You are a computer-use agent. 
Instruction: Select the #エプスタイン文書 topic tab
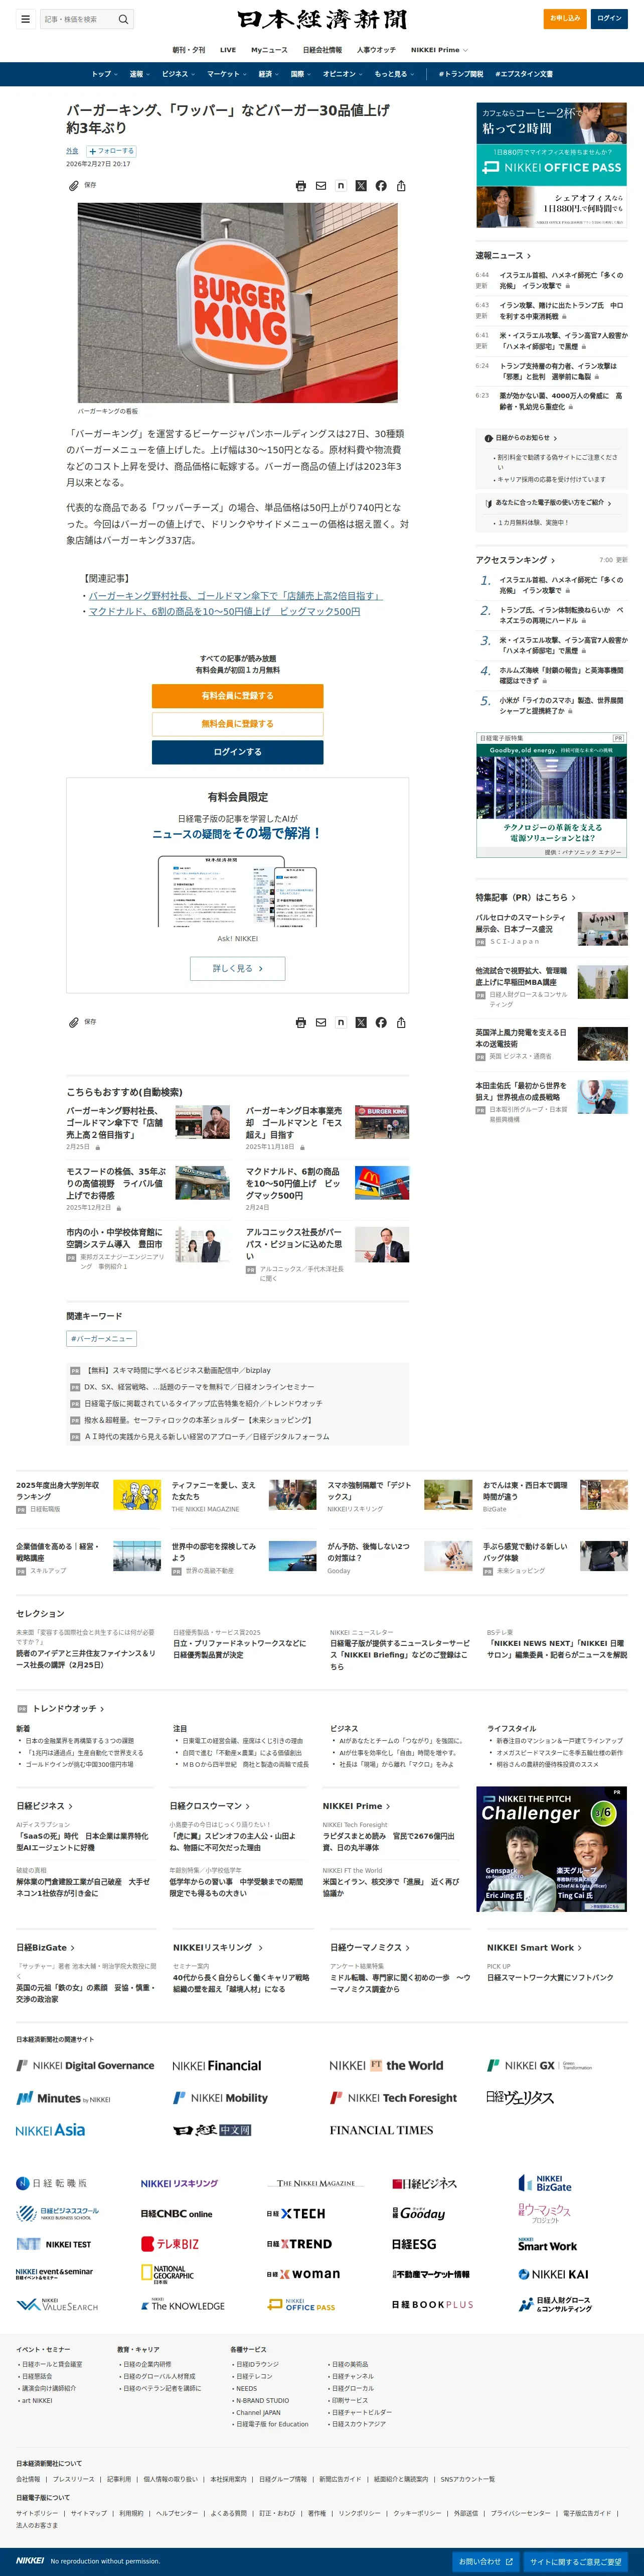[x=523, y=74]
